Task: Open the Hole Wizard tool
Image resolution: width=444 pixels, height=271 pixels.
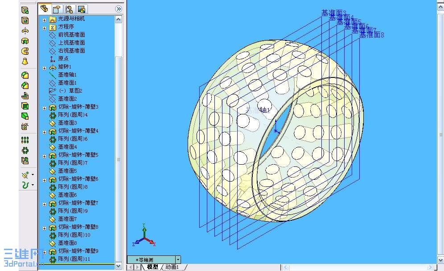Action: click(25, 126)
